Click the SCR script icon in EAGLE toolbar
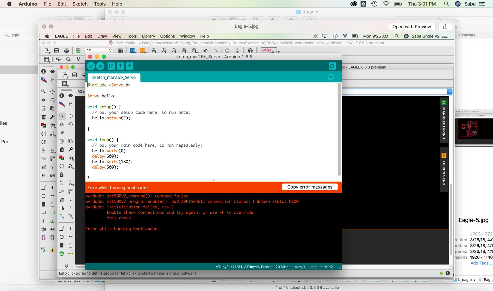The image size is (493, 291). pos(132,51)
